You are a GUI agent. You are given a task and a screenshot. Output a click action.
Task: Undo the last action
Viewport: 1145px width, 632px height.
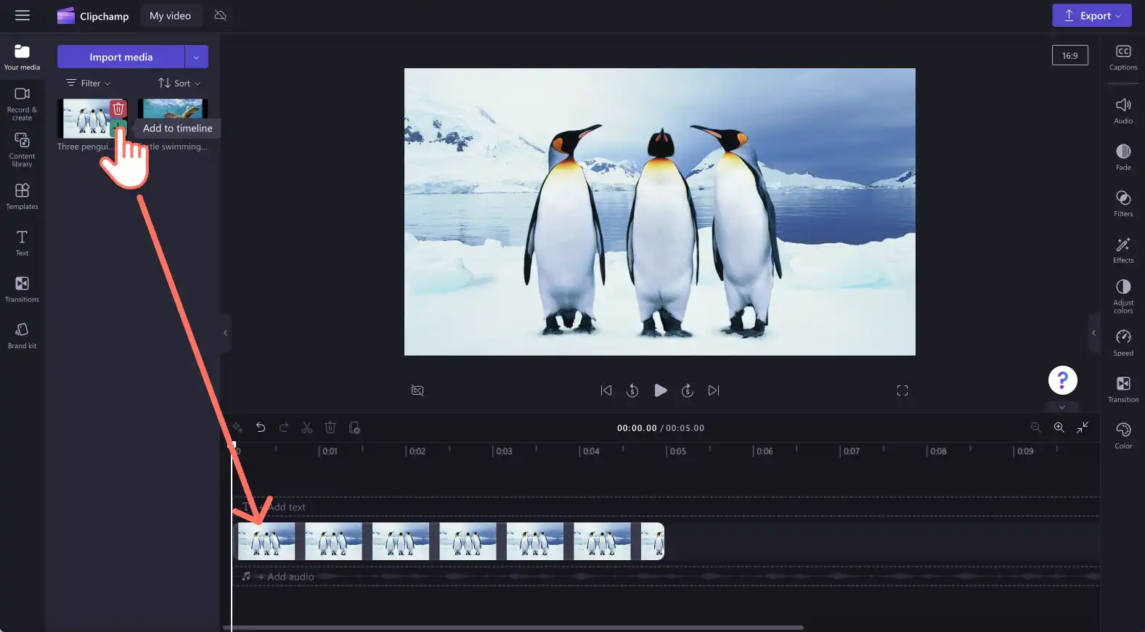pyautogui.click(x=261, y=427)
